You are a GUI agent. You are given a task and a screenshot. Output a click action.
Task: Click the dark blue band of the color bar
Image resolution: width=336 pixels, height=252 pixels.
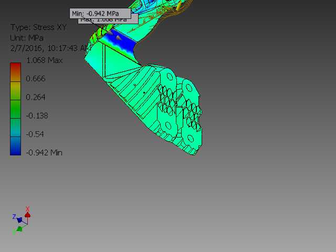coord(15,146)
